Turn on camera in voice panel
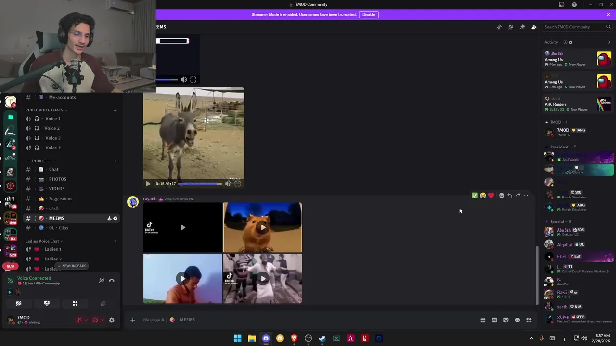 [x=19, y=304]
